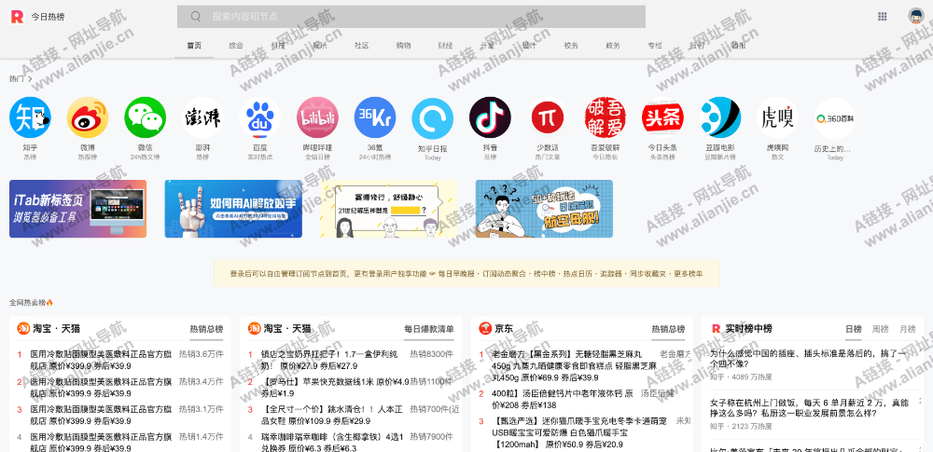Select the 财经 navigation tab

pos(446,45)
